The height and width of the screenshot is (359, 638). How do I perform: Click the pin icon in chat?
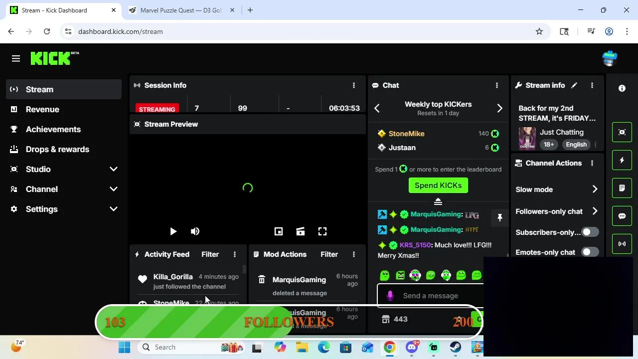pos(499,217)
